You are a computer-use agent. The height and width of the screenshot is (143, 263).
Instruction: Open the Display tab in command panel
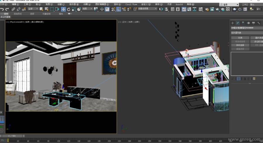(x=253, y=23)
